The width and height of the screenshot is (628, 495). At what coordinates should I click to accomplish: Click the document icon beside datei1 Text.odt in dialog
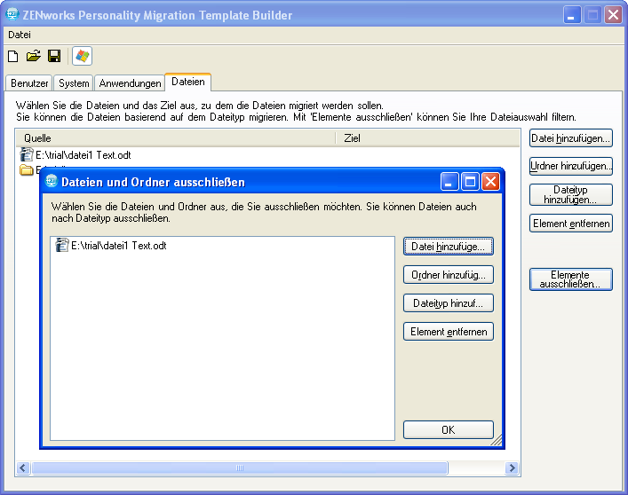pyautogui.click(x=61, y=245)
